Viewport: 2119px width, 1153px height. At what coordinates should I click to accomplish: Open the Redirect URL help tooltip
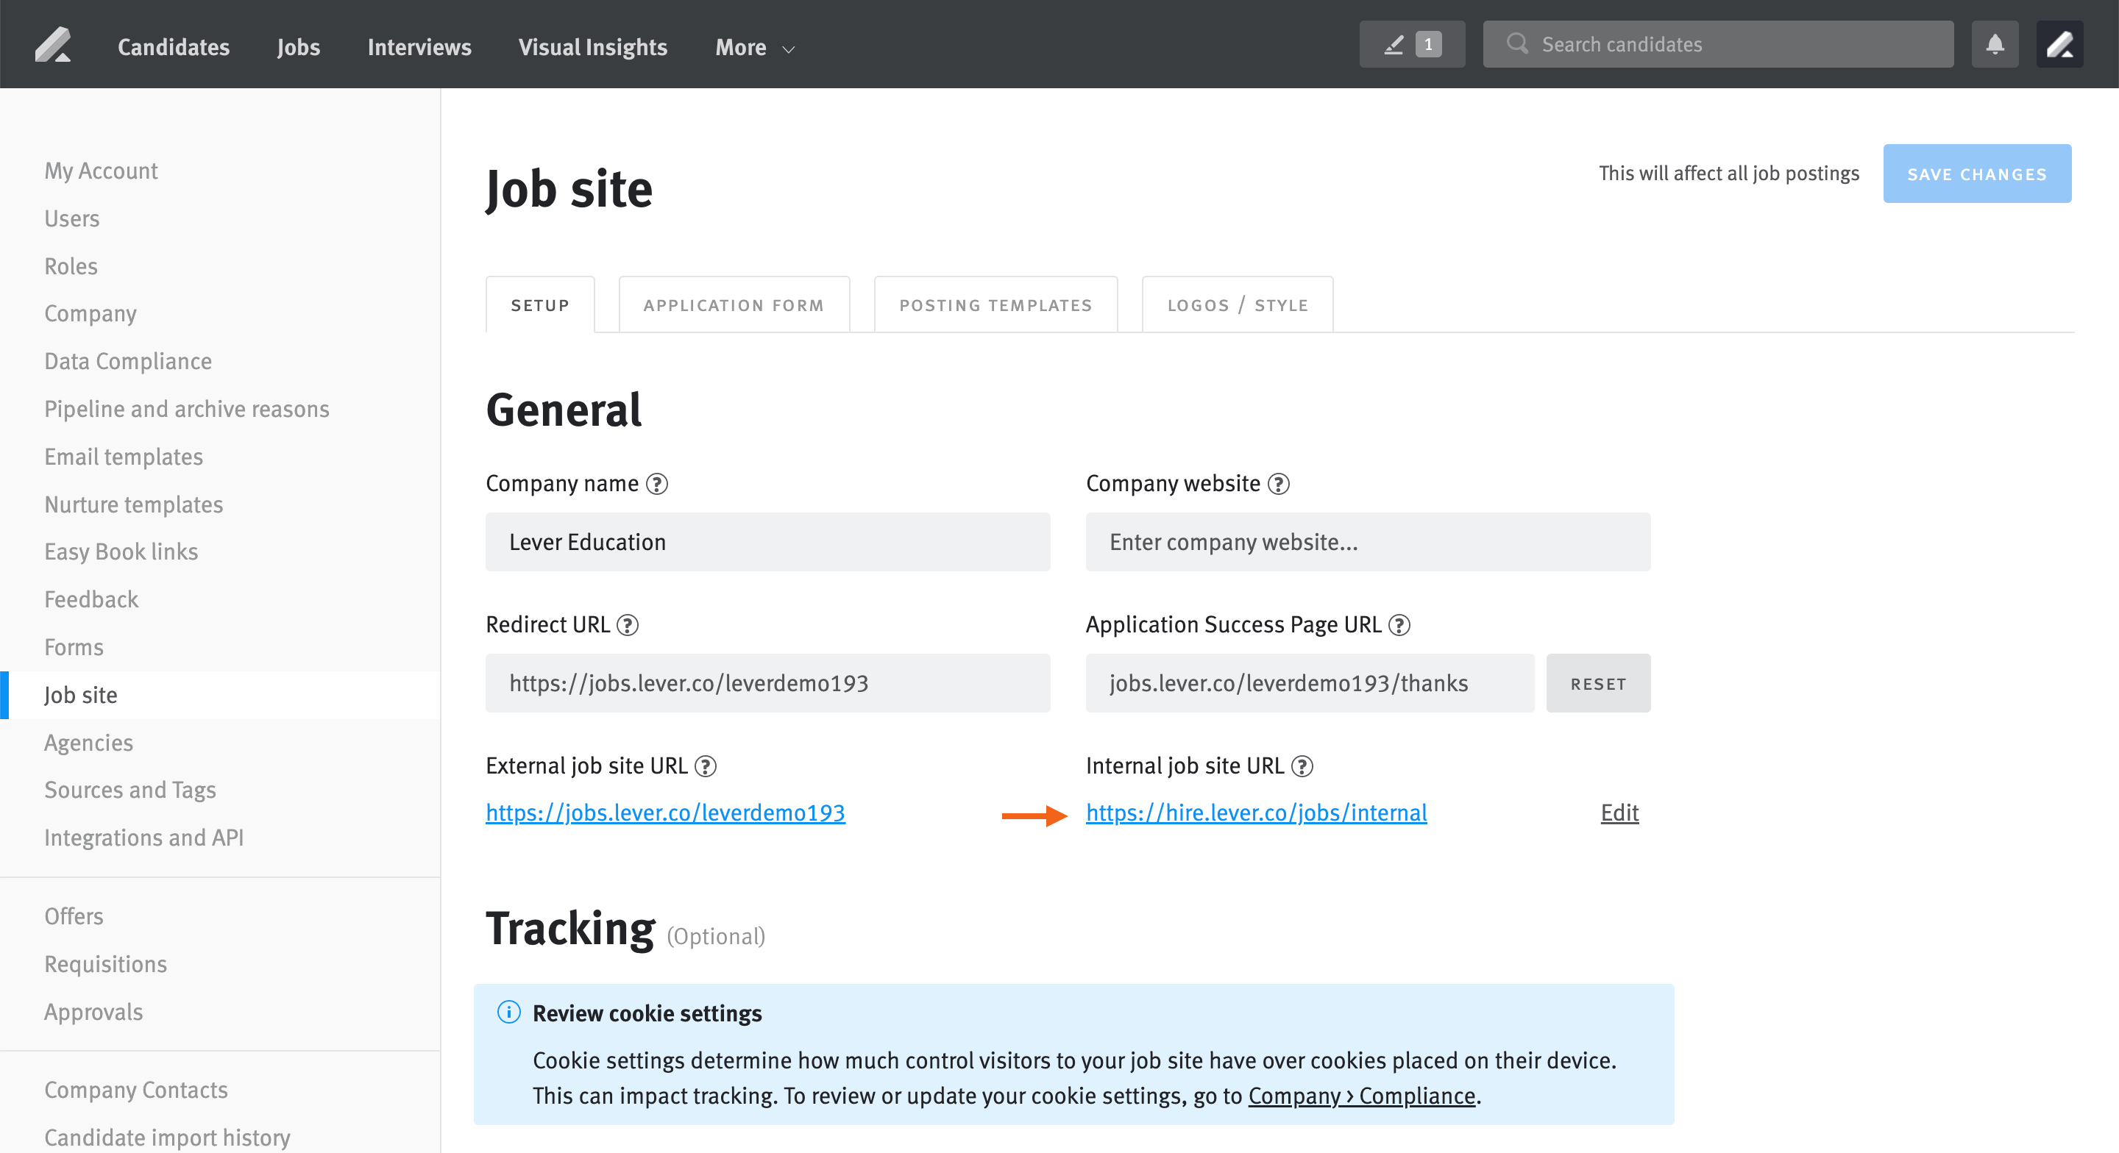[x=628, y=625]
